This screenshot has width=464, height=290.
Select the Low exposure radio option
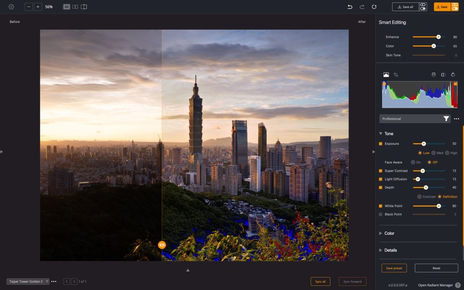tap(420, 153)
